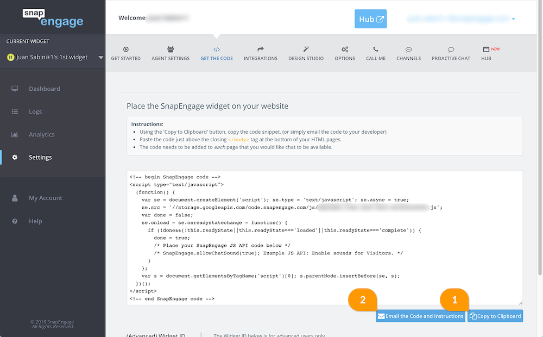Click the Design Studio magic wand icon
The height and width of the screenshot is (337, 543).
(306, 49)
